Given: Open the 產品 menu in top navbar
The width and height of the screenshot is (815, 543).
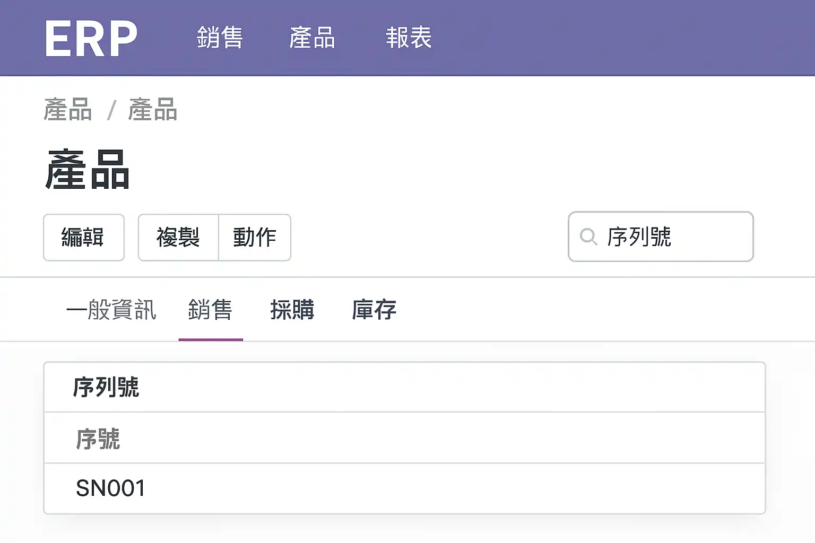Looking at the screenshot, I should coord(312,38).
